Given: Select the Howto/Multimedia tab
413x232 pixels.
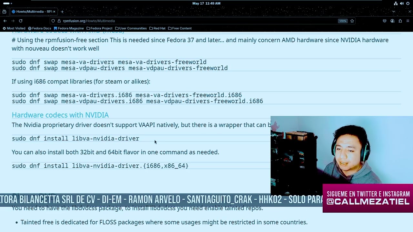Looking at the screenshot, I should (x=34, y=12).
